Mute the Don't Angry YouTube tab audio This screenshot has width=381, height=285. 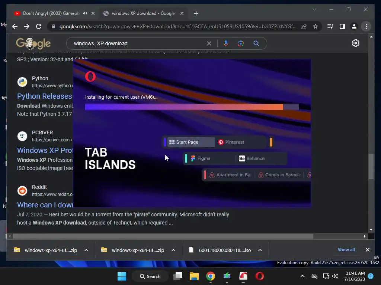click(x=85, y=13)
